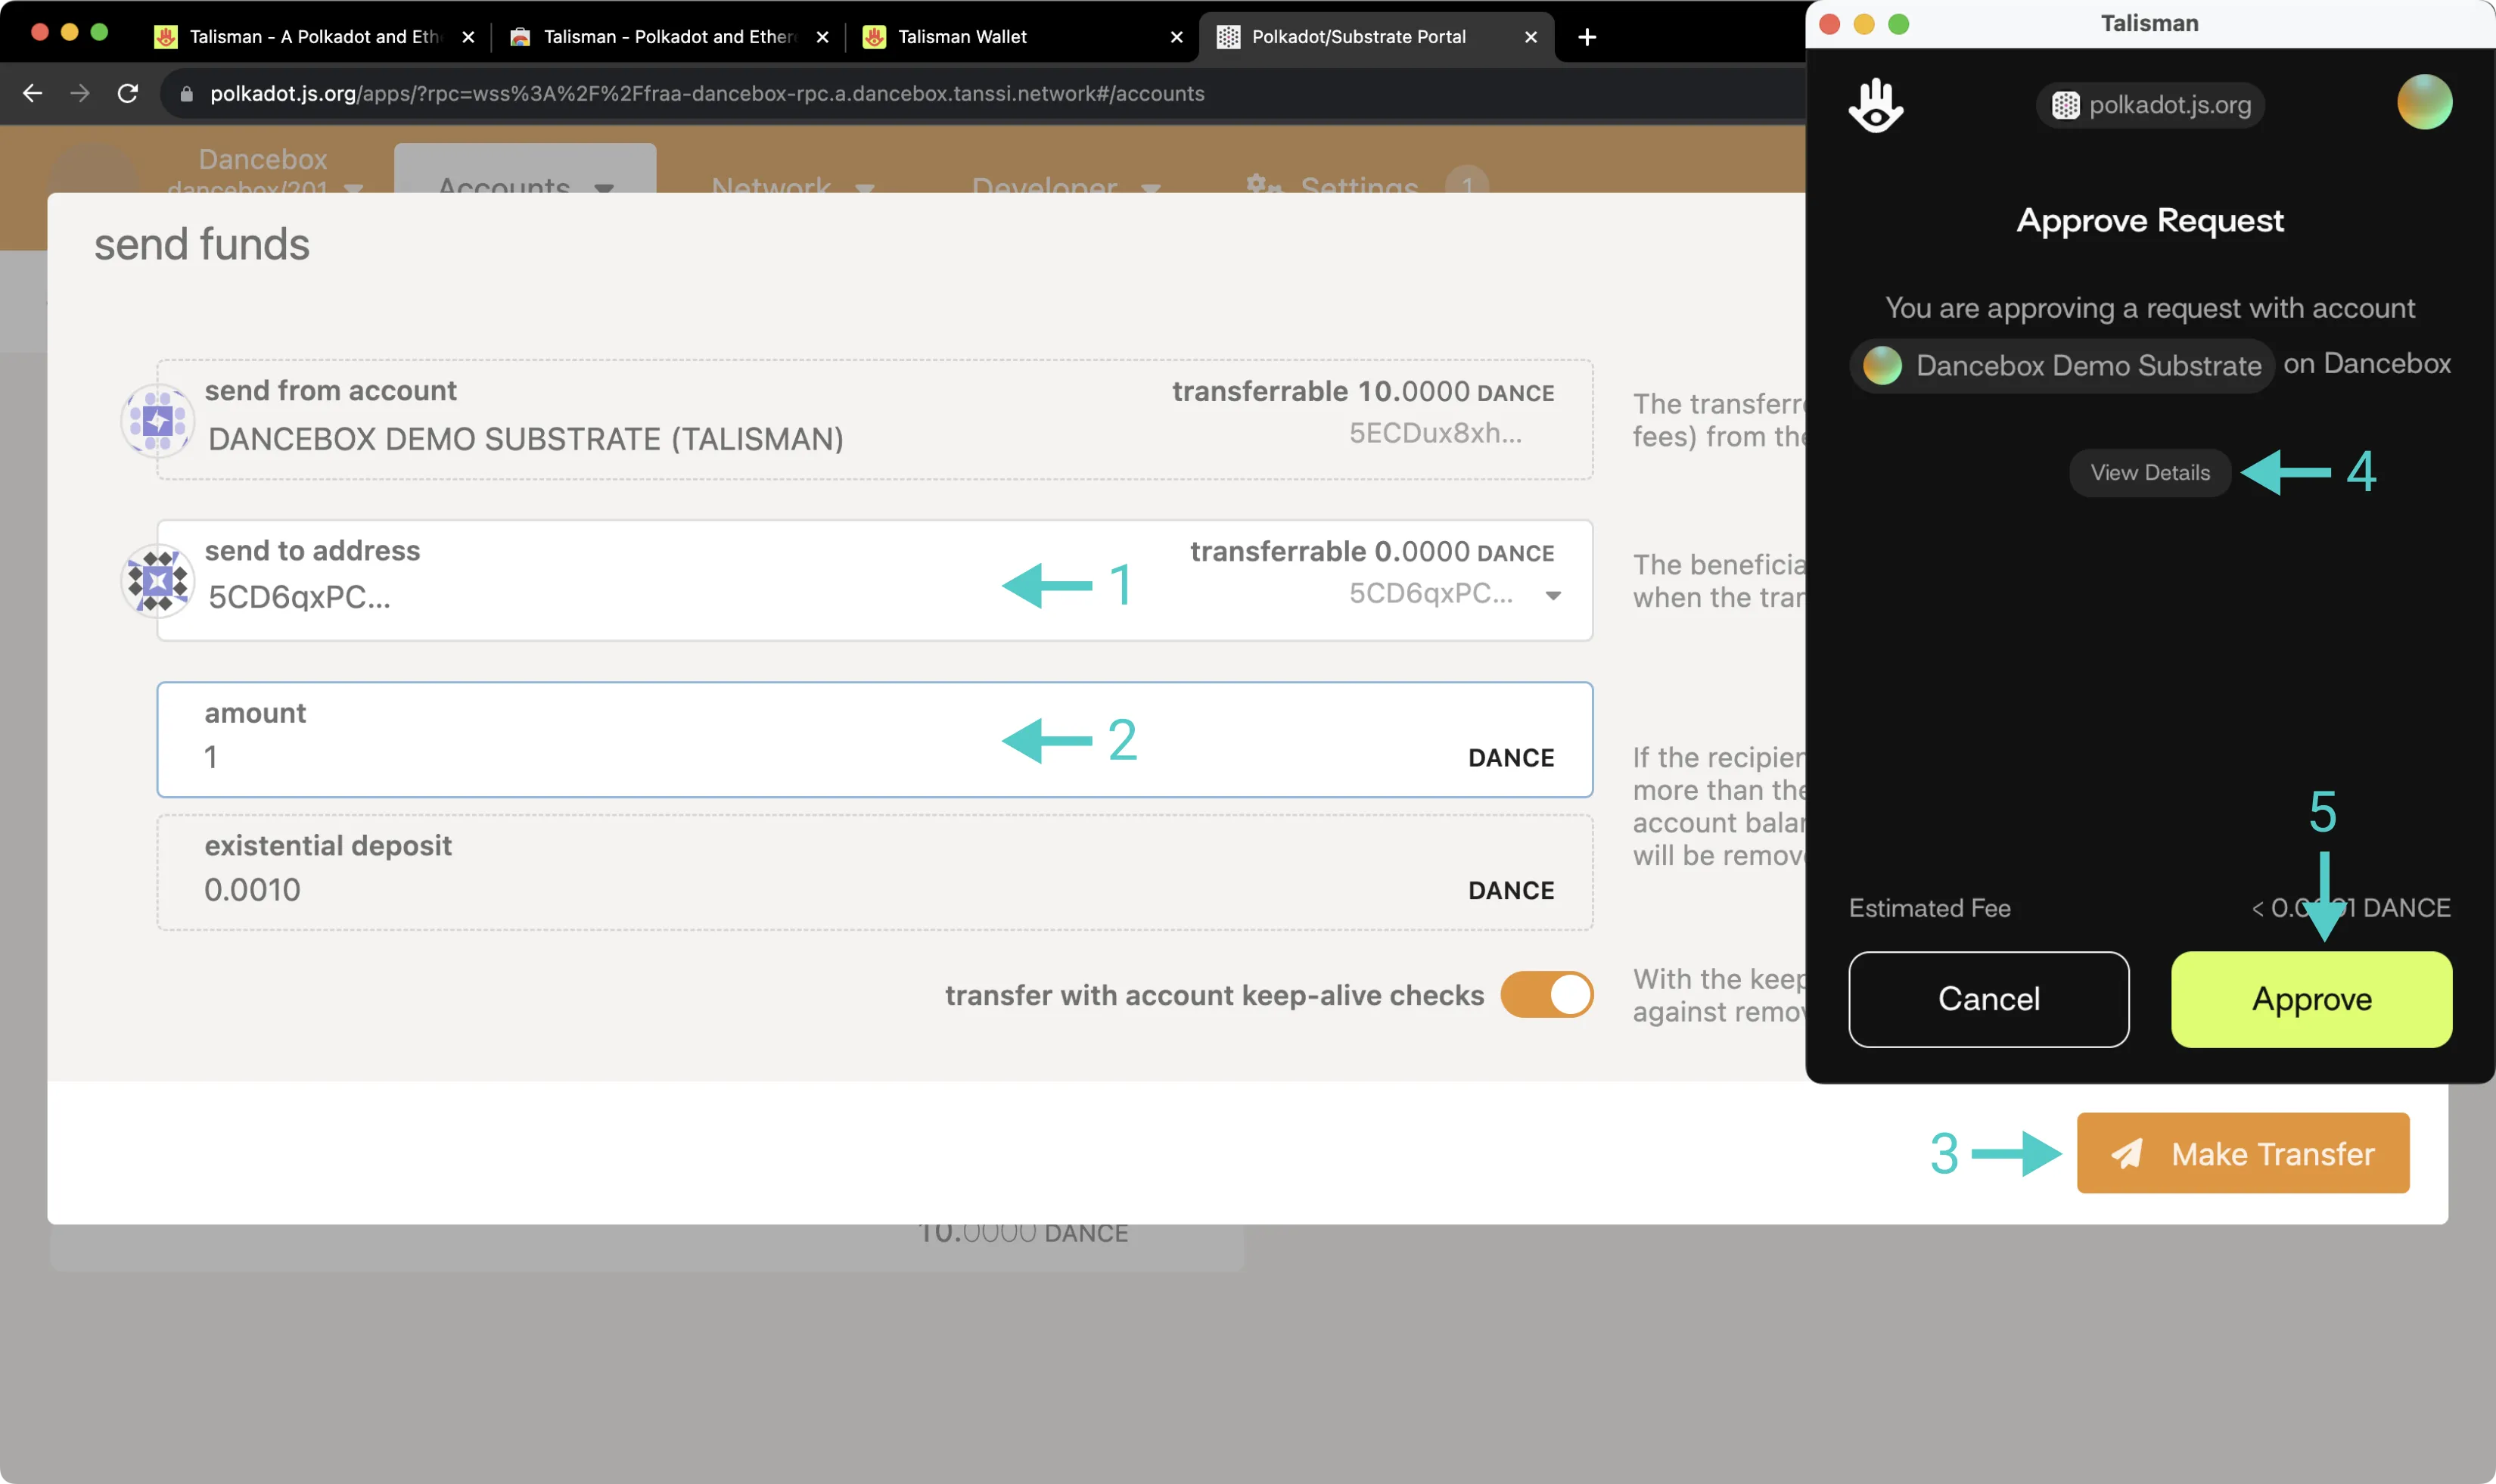Click the Estimated Fee label
Image resolution: width=2496 pixels, height=1484 pixels.
[x=1929, y=908]
